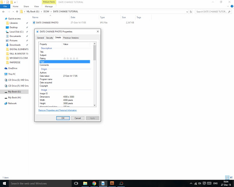Open the Downloads folder in sidebar
Screen dimensions: 234x187
tap(15, 45)
